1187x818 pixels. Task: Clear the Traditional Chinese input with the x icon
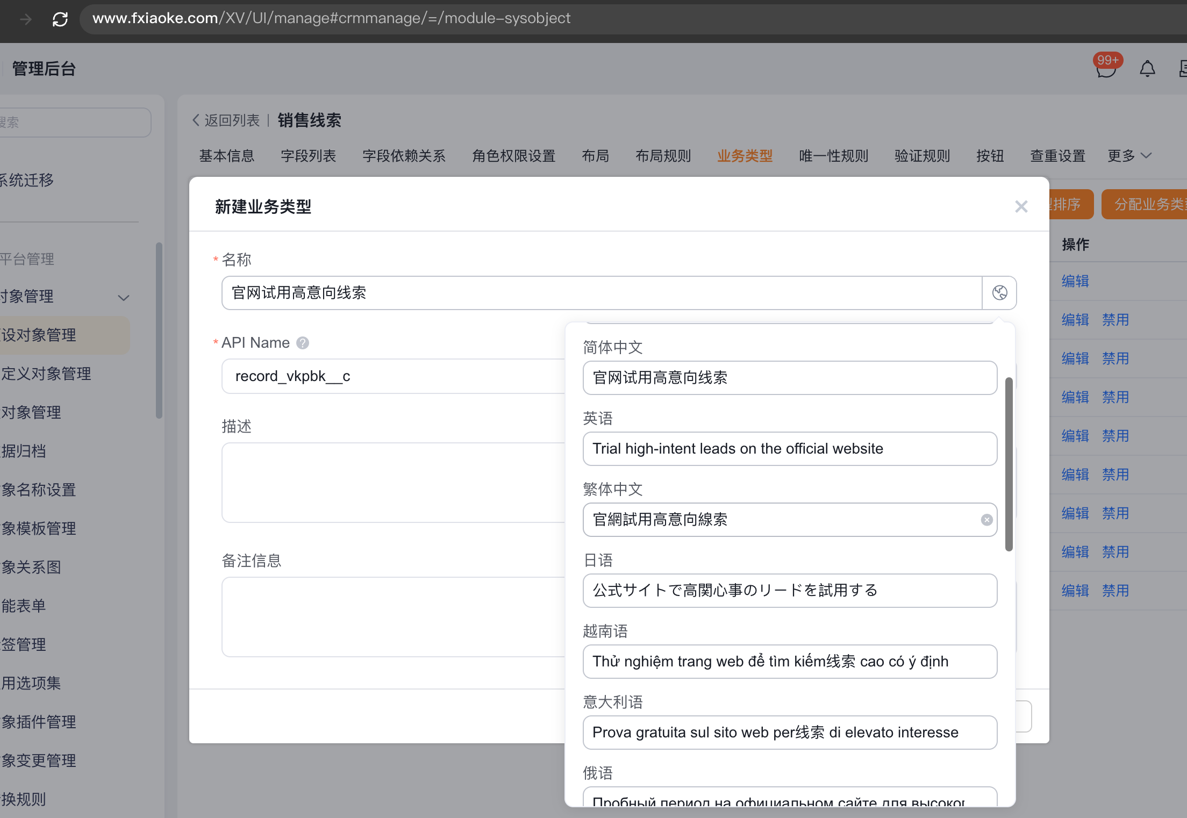(x=986, y=520)
